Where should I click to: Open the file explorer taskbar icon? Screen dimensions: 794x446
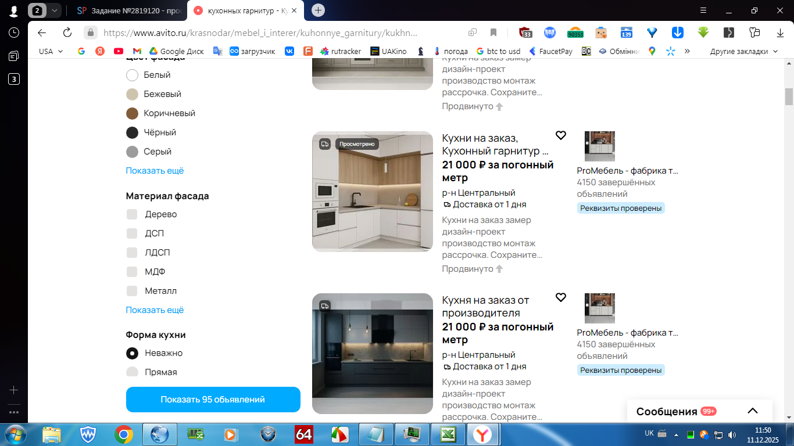(52, 434)
